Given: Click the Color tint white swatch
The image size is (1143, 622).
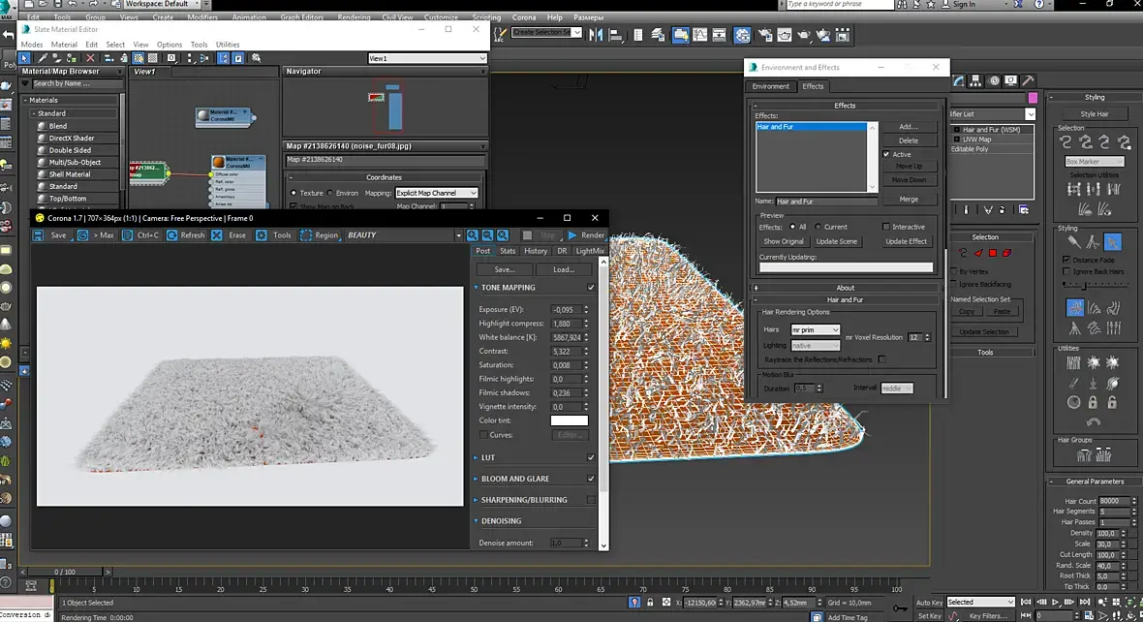Looking at the screenshot, I should pyautogui.click(x=569, y=420).
